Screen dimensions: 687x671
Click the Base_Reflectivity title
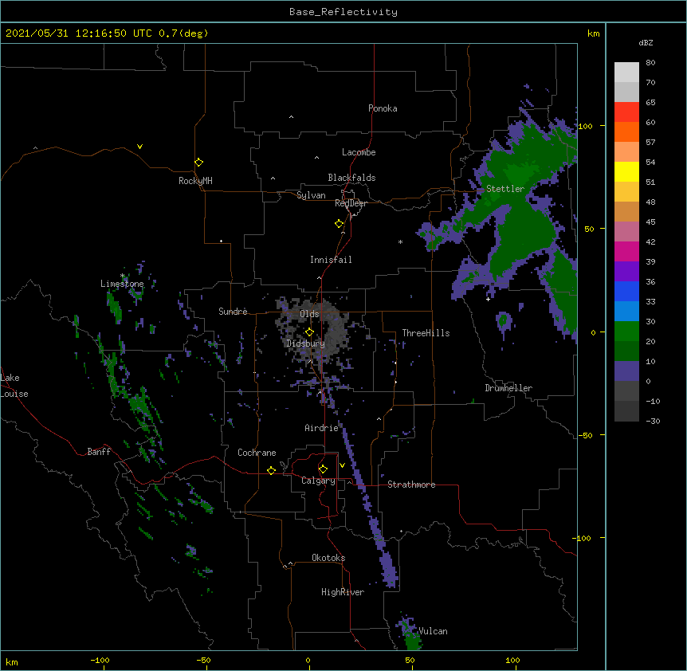click(x=343, y=12)
